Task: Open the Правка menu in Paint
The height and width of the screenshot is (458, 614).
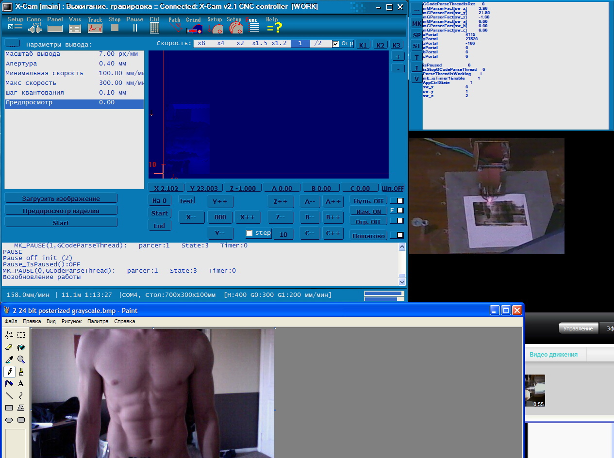Action: (x=32, y=321)
